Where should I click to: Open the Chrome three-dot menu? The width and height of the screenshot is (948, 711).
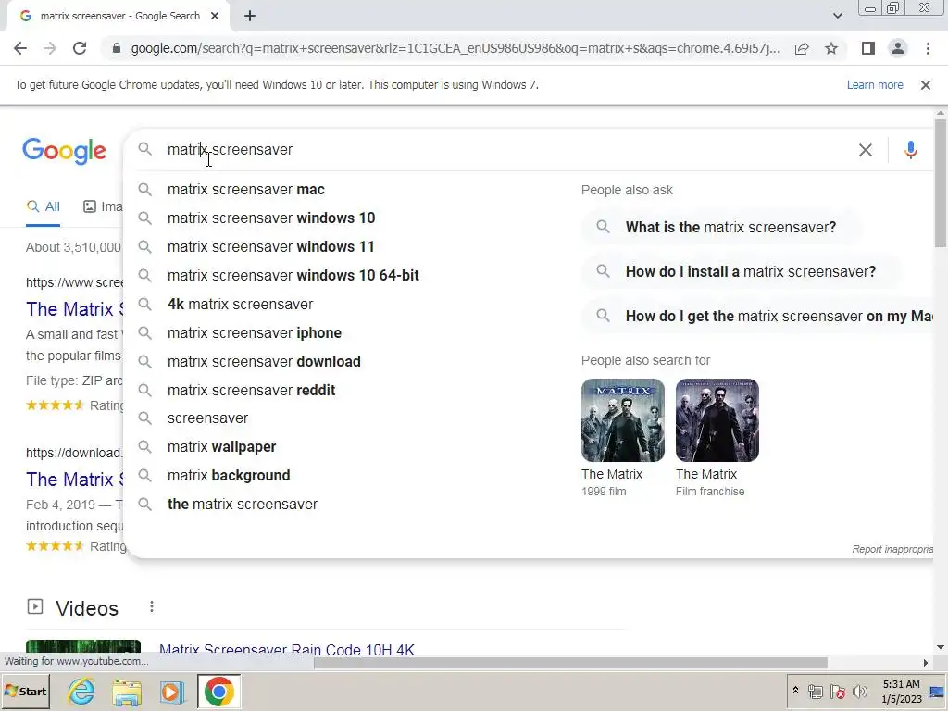pos(928,48)
